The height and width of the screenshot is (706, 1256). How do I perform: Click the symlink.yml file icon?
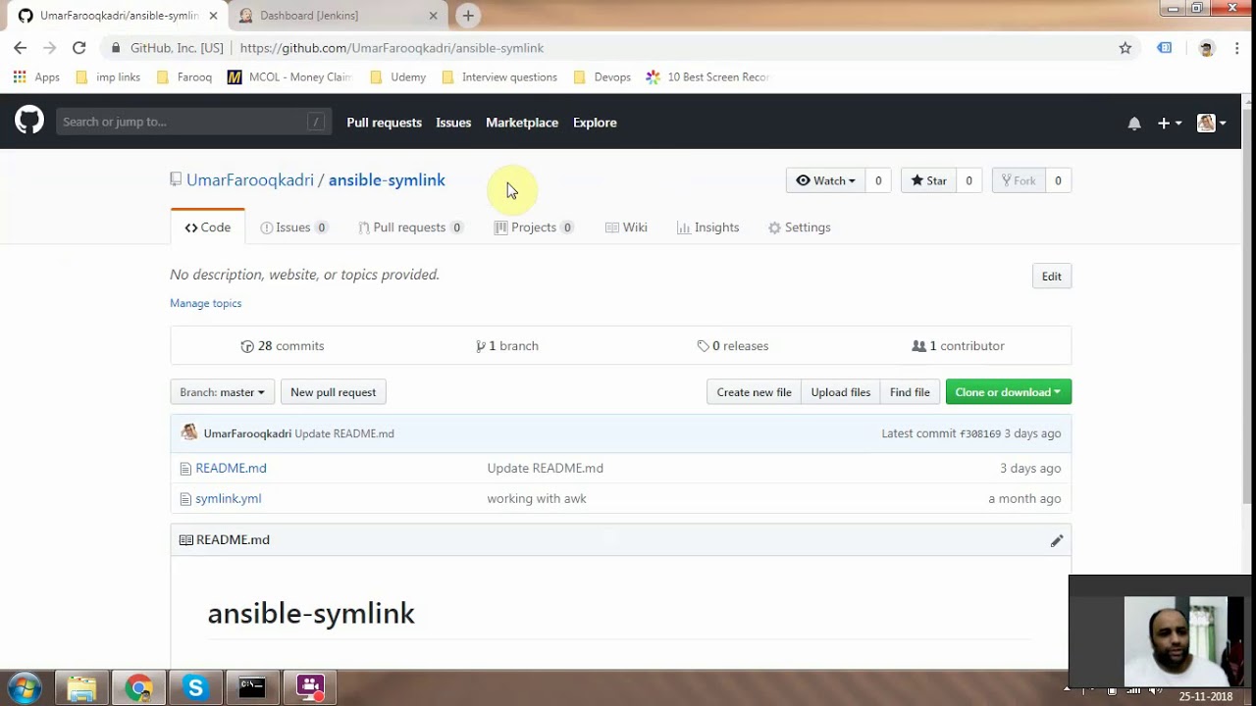185,499
